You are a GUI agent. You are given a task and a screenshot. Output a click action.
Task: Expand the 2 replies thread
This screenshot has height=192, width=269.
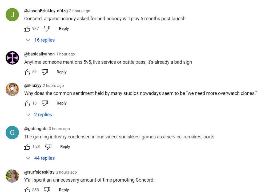point(39,115)
